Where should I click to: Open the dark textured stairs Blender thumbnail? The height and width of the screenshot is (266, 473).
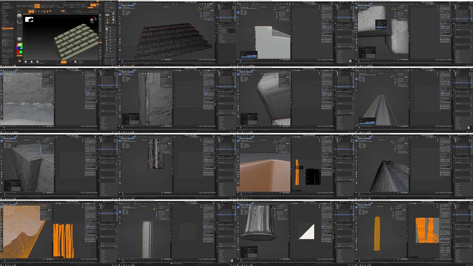[177, 33]
